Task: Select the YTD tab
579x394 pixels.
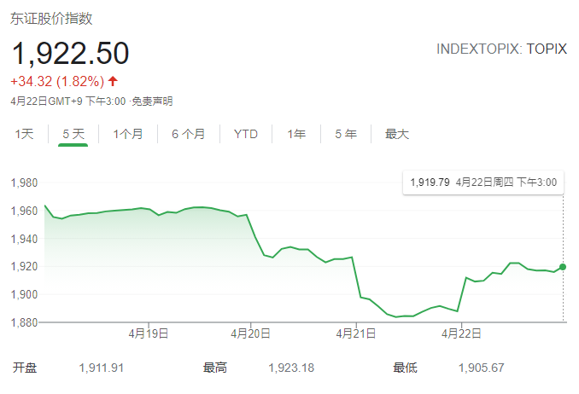Action: coord(246,134)
